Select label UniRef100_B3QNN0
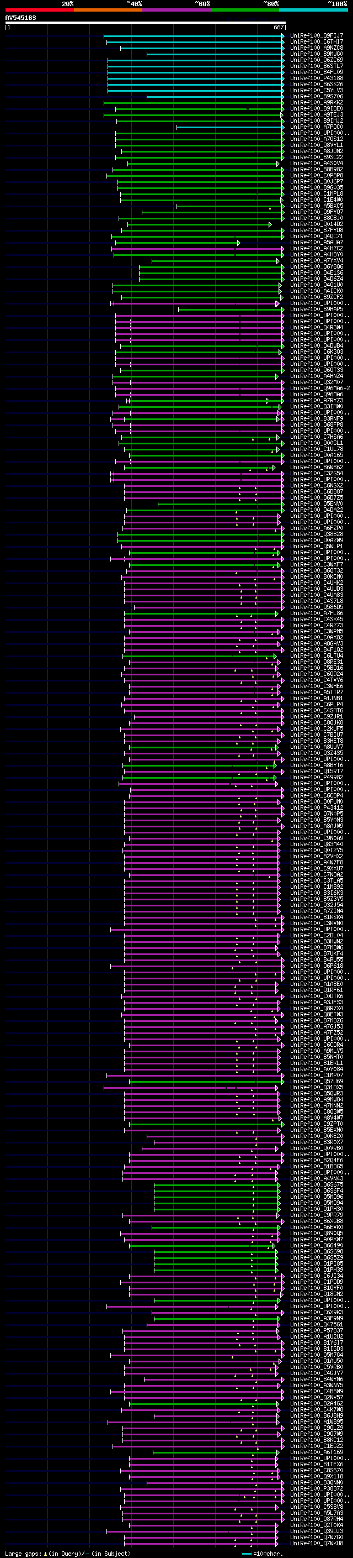353x1558 pixels. tap(317, 1482)
